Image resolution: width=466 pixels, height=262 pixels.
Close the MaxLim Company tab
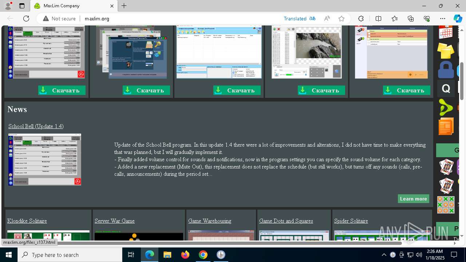pos(112,6)
